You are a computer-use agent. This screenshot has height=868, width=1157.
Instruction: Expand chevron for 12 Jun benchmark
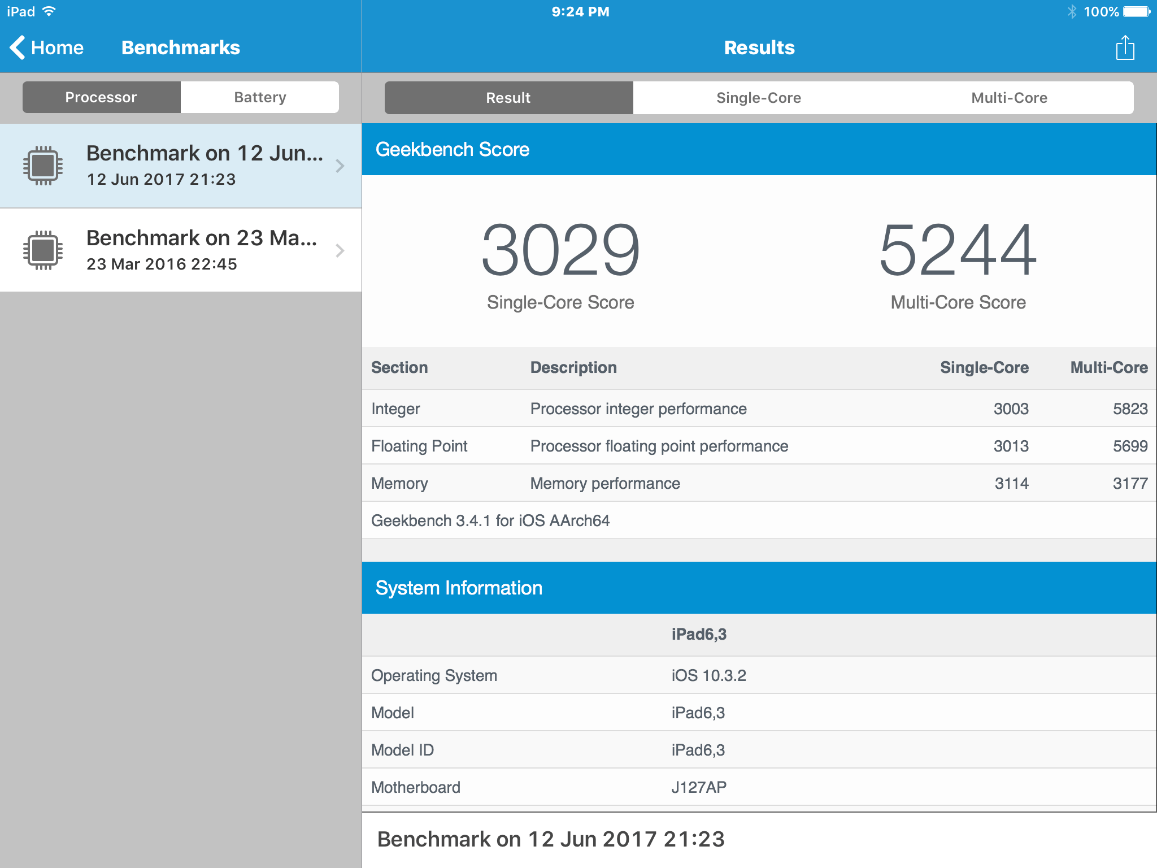(340, 166)
